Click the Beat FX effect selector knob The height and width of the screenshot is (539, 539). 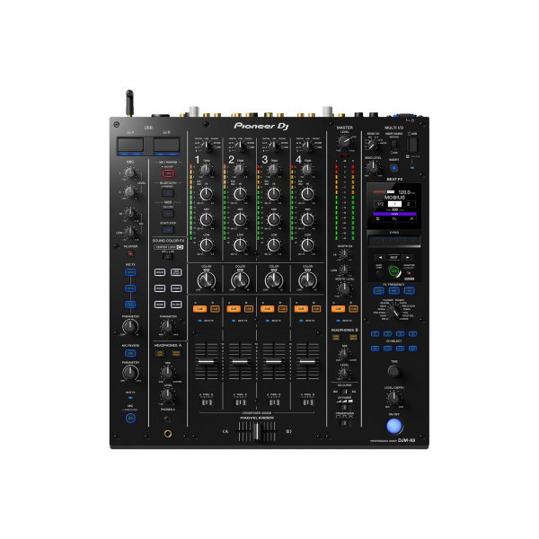[394, 312]
